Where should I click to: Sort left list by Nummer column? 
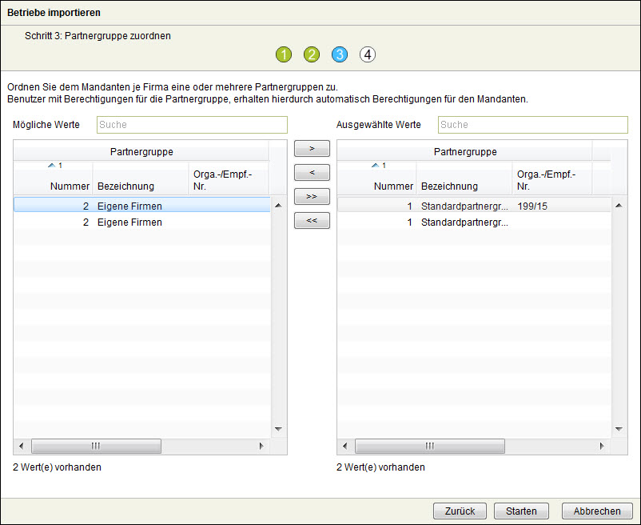[69, 186]
